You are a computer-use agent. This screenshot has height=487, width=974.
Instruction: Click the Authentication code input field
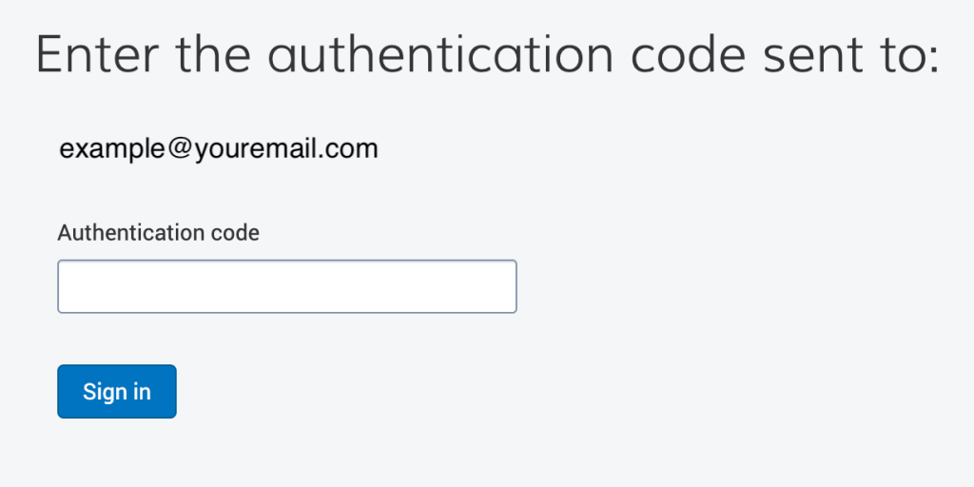click(x=287, y=286)
